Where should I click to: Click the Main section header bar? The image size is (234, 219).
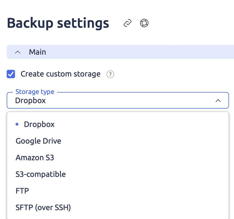pyautogui.click(x=120, y=52)
